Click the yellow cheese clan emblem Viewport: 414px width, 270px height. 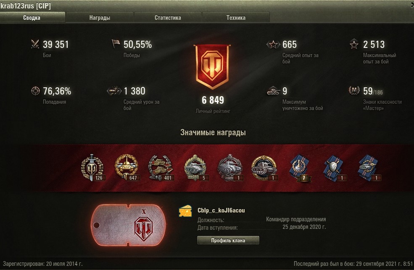tap(185, 211)
